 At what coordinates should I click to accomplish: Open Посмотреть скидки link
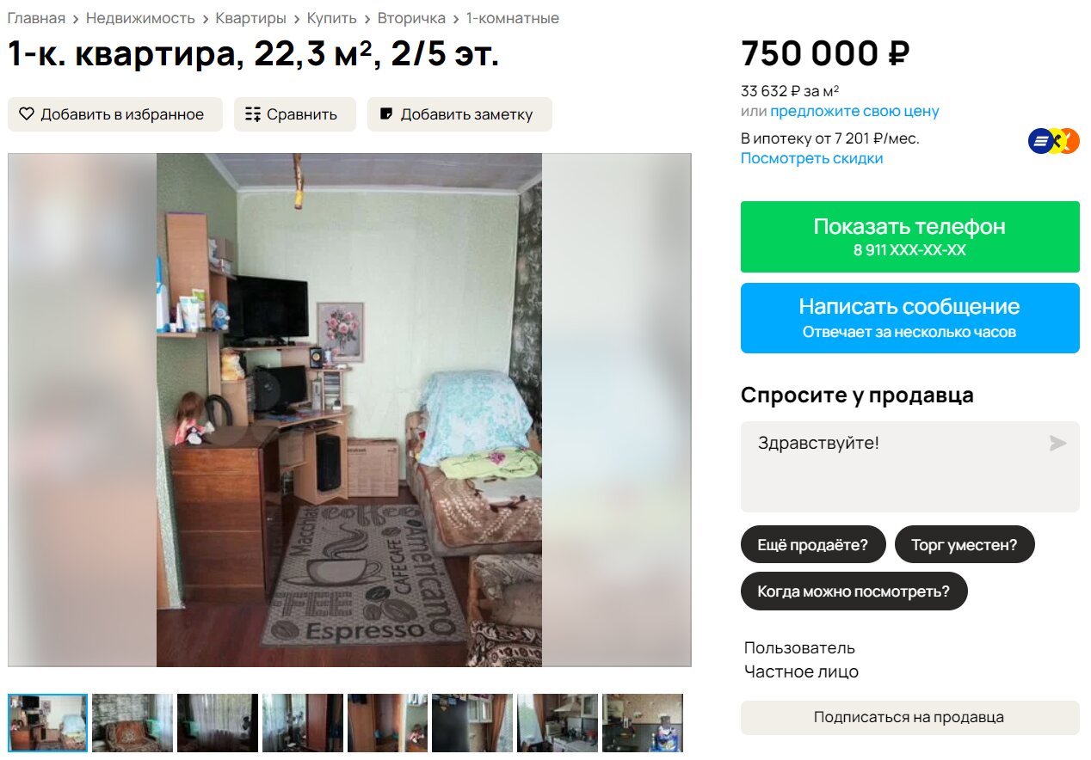coord(811,158)
